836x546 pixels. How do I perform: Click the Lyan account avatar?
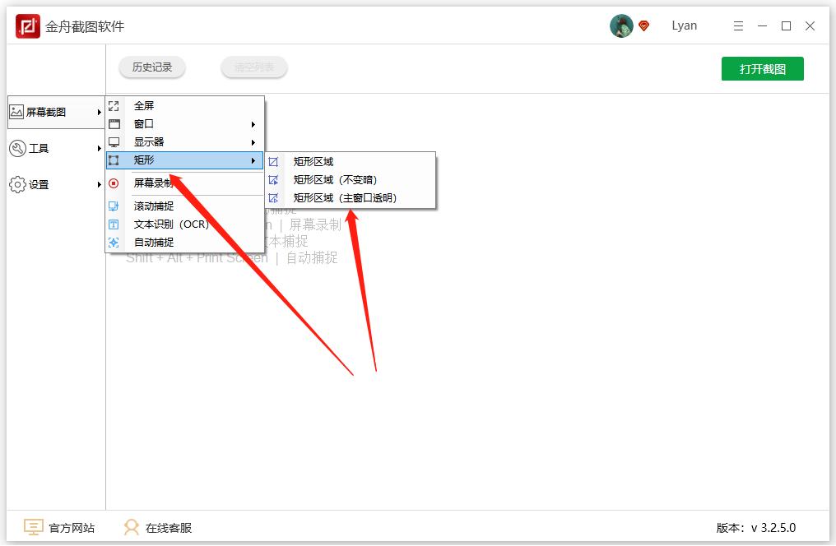(x=621, y=25)
